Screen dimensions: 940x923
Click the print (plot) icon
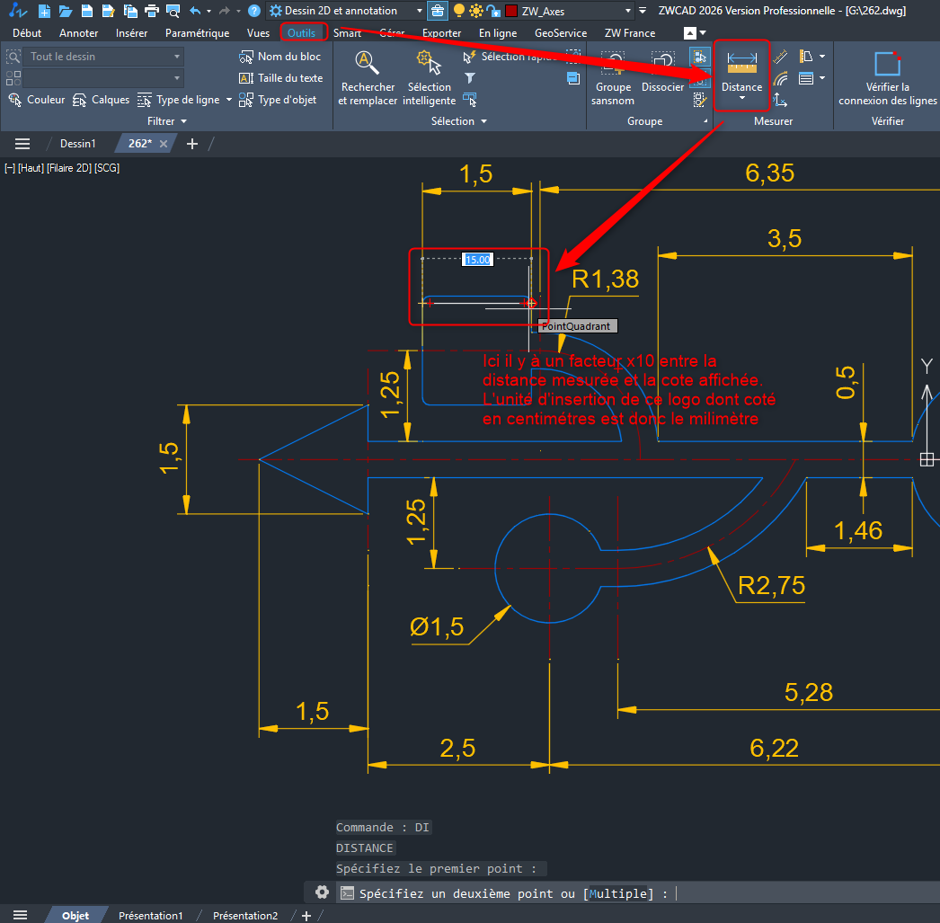pos(151,11)
